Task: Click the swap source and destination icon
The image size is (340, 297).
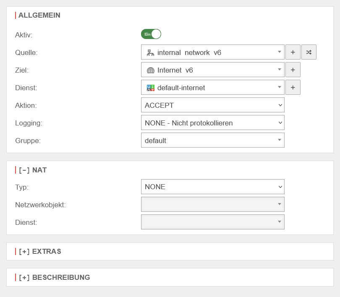Action: [x=309, y=52]
